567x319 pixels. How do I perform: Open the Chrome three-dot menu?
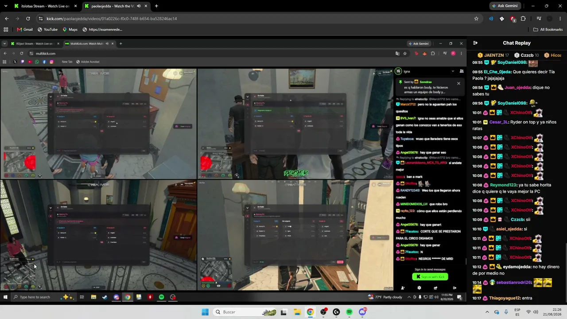560,19
